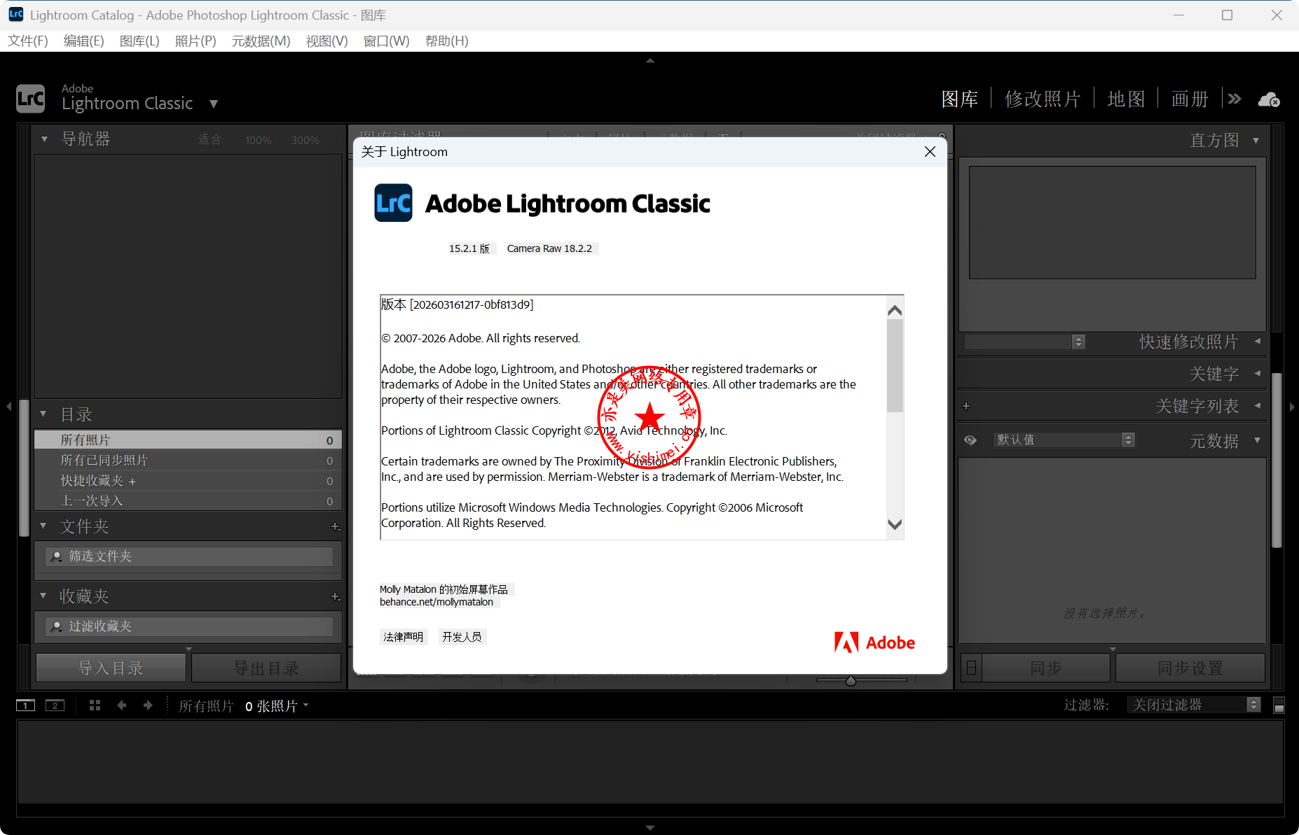Viewport: 1299px width, 835px height.
Task: Click the Adobe logo in About dialog
Action: pyautogui.click(x=874, y=643)
